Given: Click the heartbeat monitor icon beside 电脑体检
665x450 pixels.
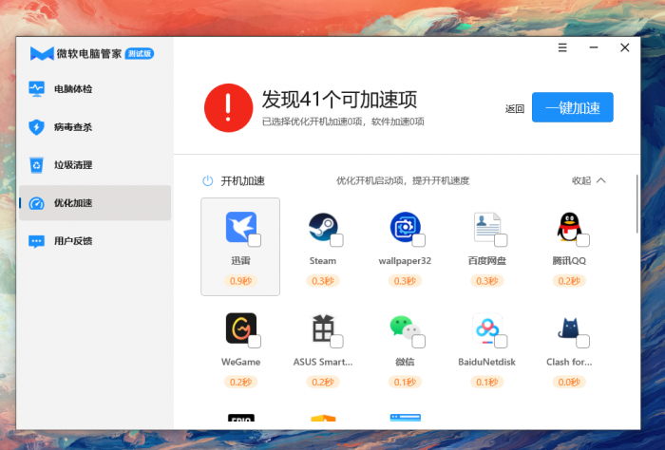Looking at the screenshot, I should (x=36, y=89).
